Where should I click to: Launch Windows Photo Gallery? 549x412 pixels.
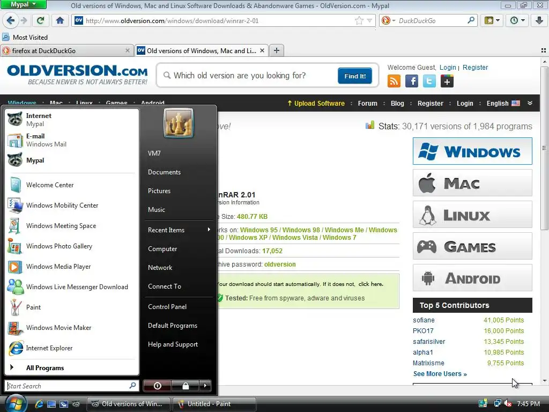pyautogui.click(x=71, y=246)
